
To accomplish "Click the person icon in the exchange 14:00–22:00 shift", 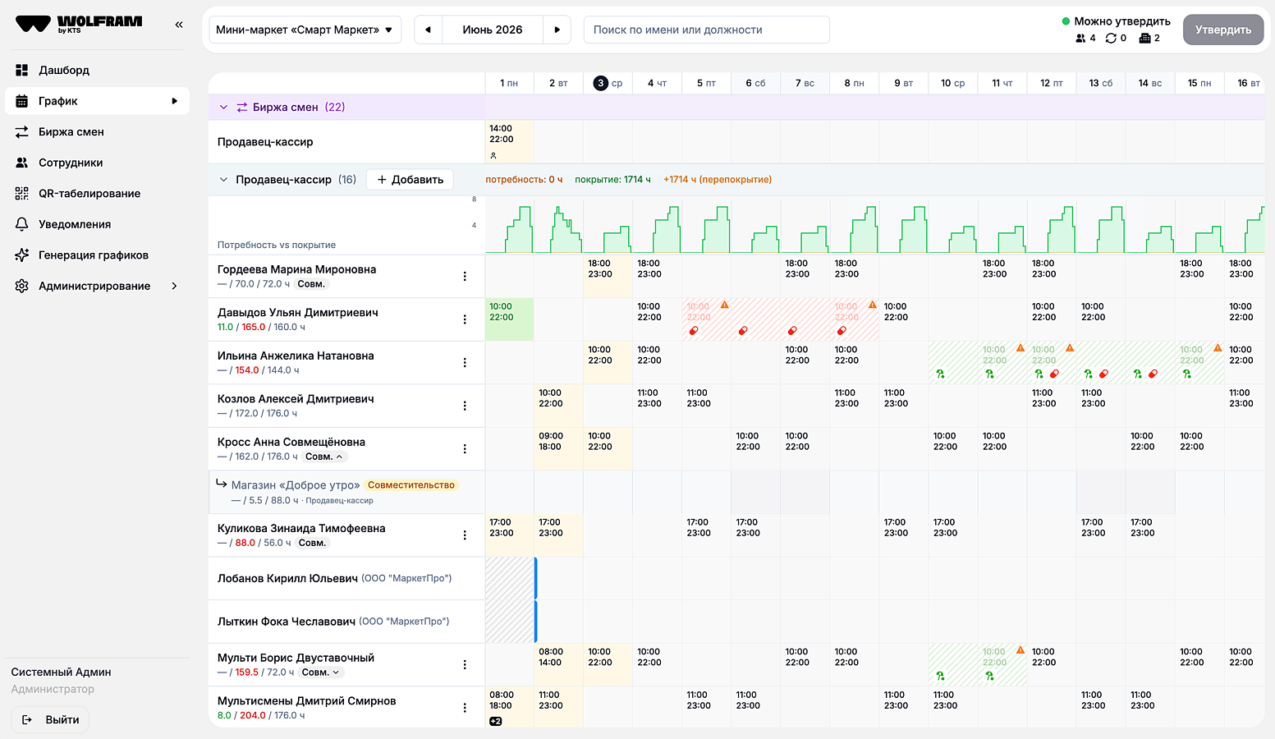I will [x=493, y=155].
